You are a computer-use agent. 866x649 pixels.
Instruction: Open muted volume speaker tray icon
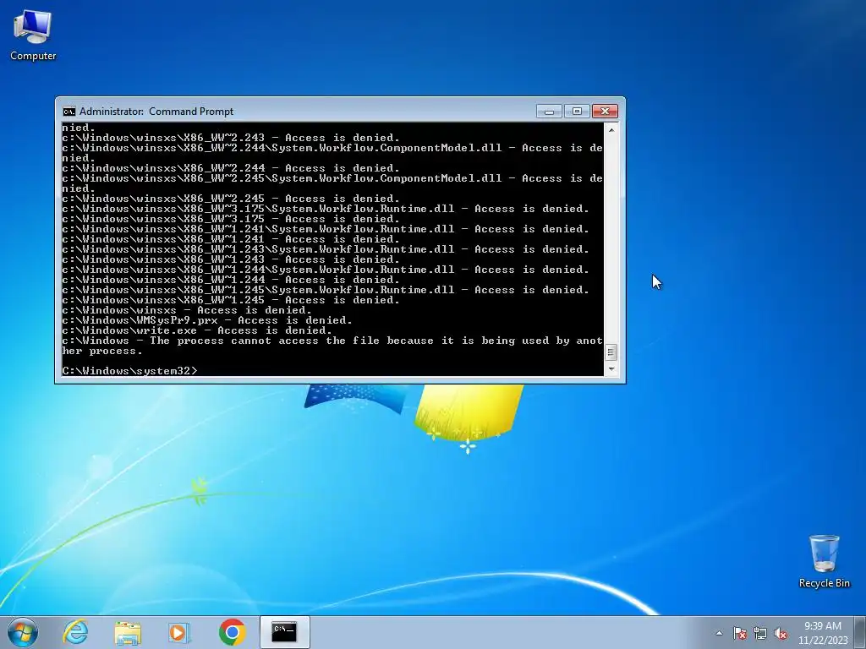[781, 633]
